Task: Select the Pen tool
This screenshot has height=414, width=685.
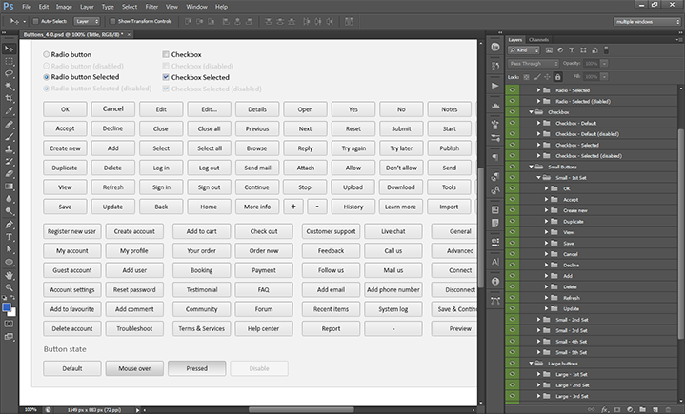Action: point(9,223)
